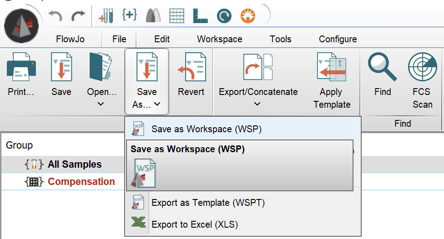Expand the Save As dropdown chevron
The image size is (444, 239).
(x=157, y=104)
